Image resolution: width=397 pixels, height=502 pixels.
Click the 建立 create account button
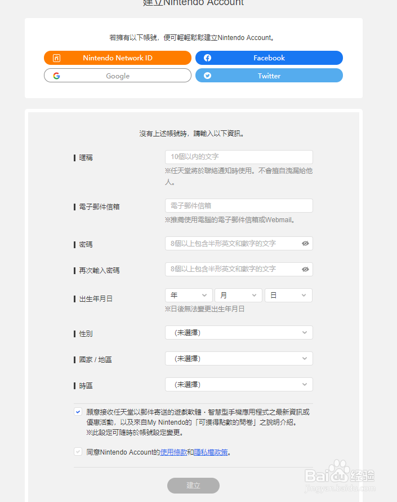click(x=193, y=486)
